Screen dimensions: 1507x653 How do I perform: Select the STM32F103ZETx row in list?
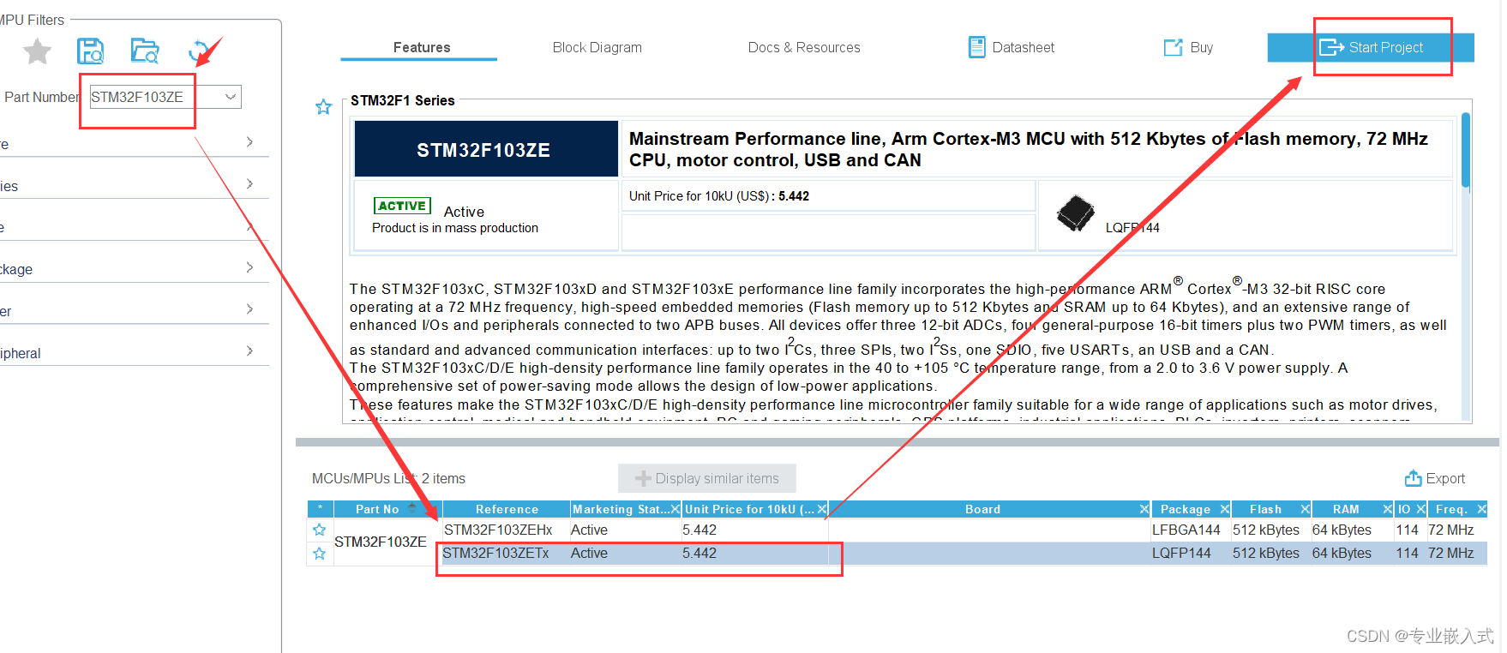pos(897,554)
